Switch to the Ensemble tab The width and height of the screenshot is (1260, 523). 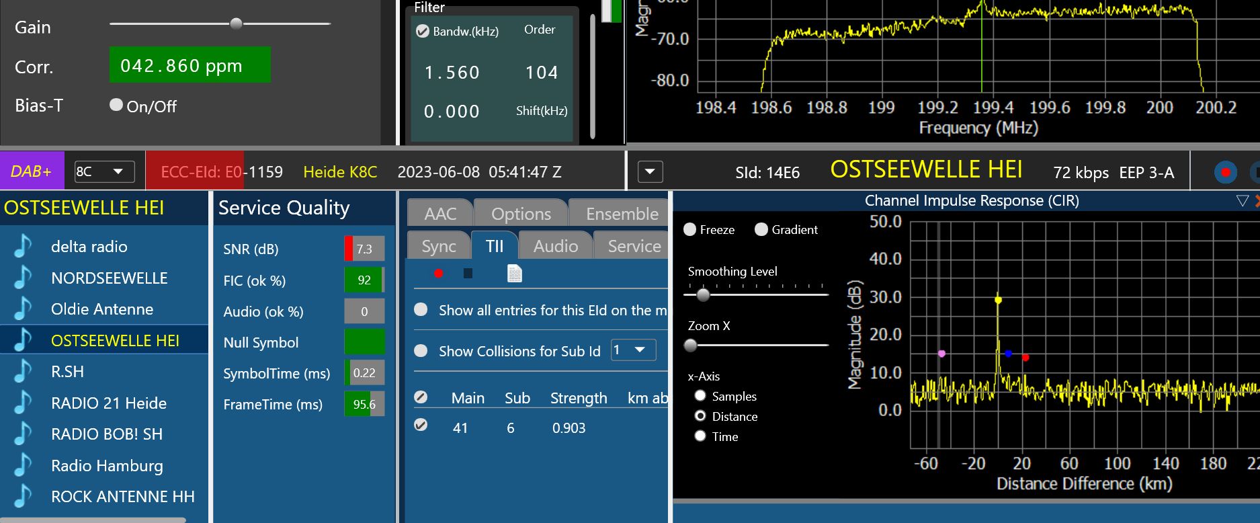click(622, 214)
